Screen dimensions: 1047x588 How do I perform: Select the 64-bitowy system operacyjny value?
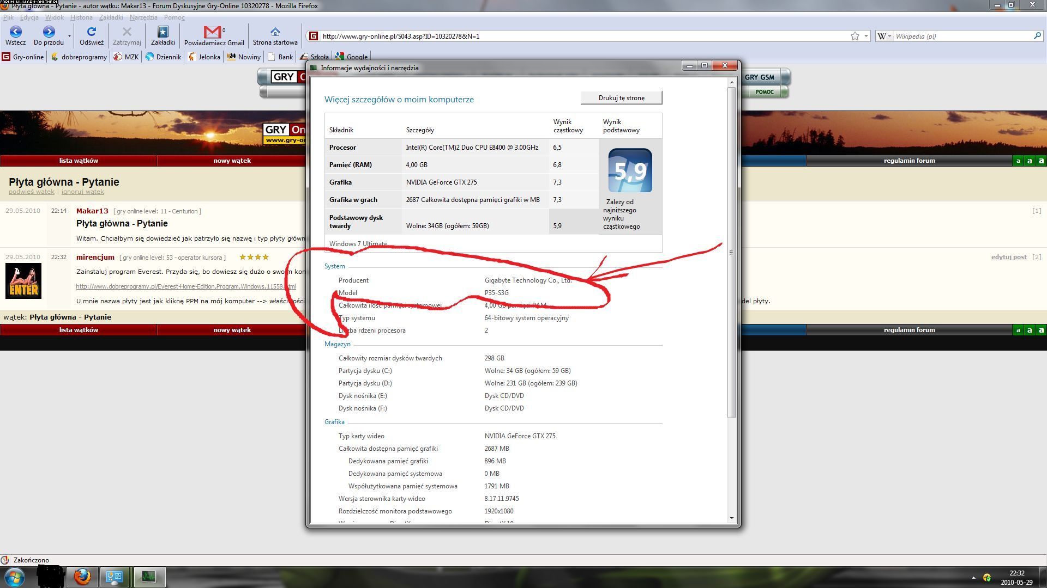click(526, 318)
